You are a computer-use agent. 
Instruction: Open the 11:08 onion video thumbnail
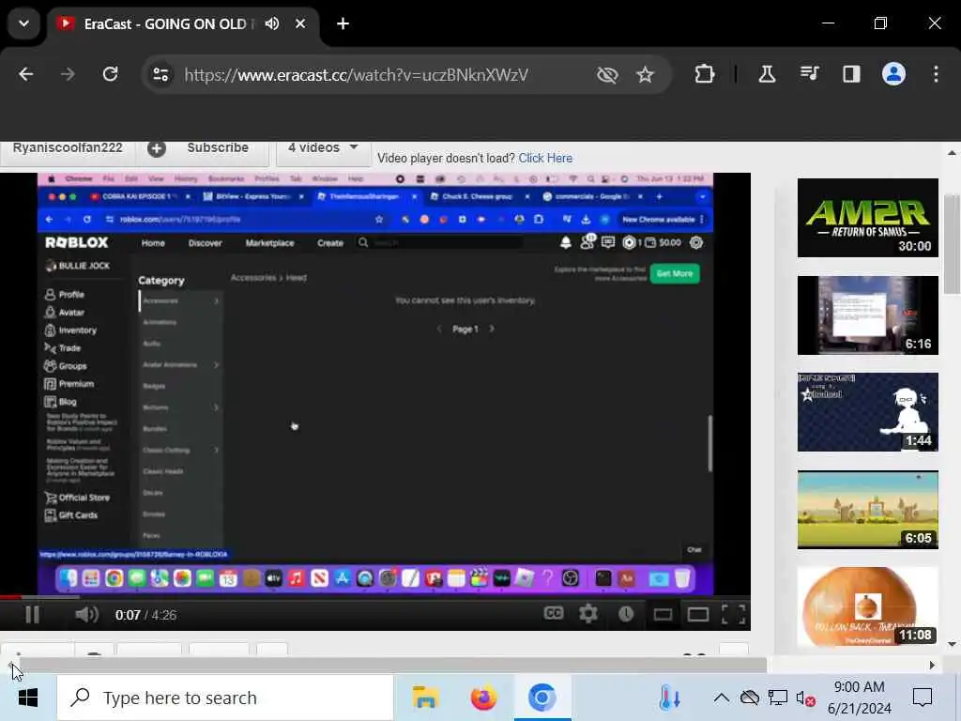pos(867,606)
